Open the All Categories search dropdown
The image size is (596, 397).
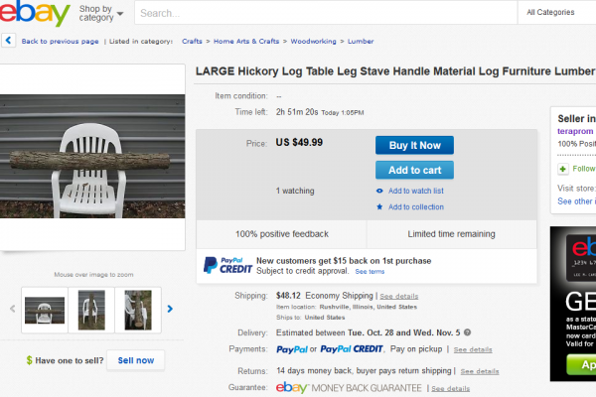556,13
